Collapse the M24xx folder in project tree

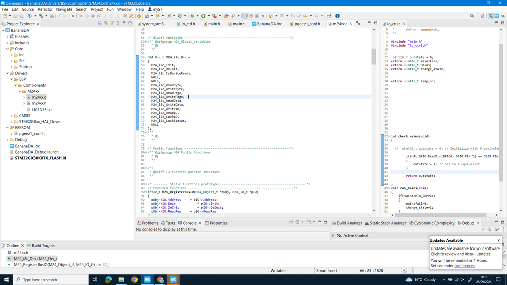pyautogui.click(x=19, y=91)
